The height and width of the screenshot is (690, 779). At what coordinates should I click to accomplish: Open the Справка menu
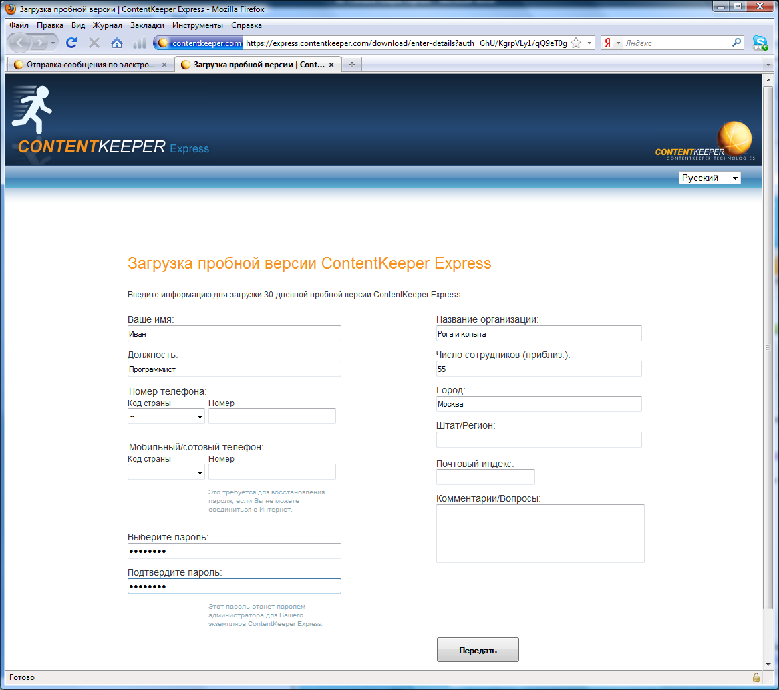[247, 25]
